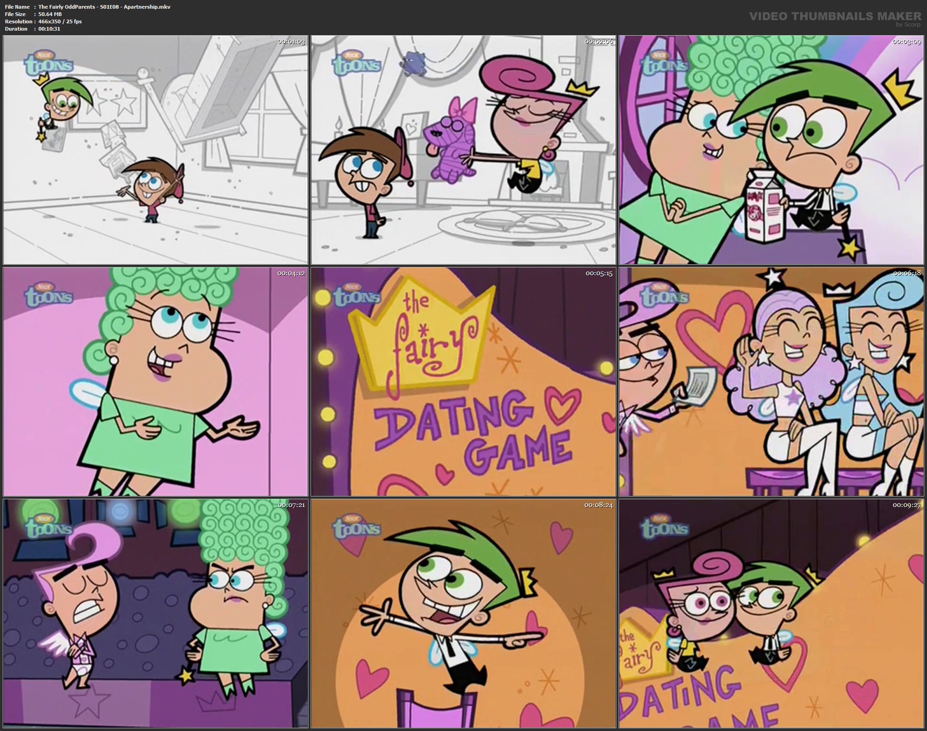Click the '00:09:27' timestamp label
Viewport: 927px width, 731px height.
907,505
